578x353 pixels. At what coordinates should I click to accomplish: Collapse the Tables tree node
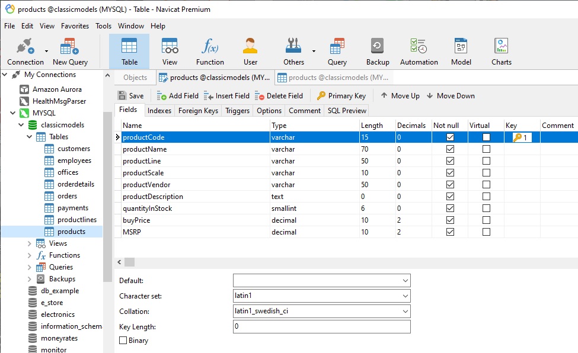coord(29,136)
